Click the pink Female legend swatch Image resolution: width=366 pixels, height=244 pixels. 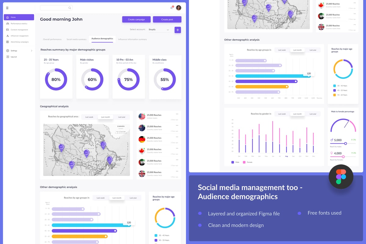244,162
